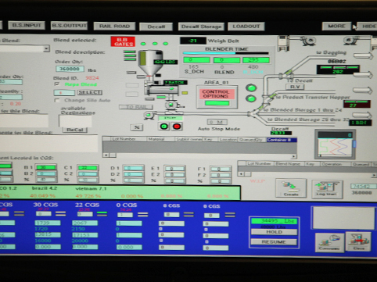Click the Blender Time progress bar

[226, 53]
